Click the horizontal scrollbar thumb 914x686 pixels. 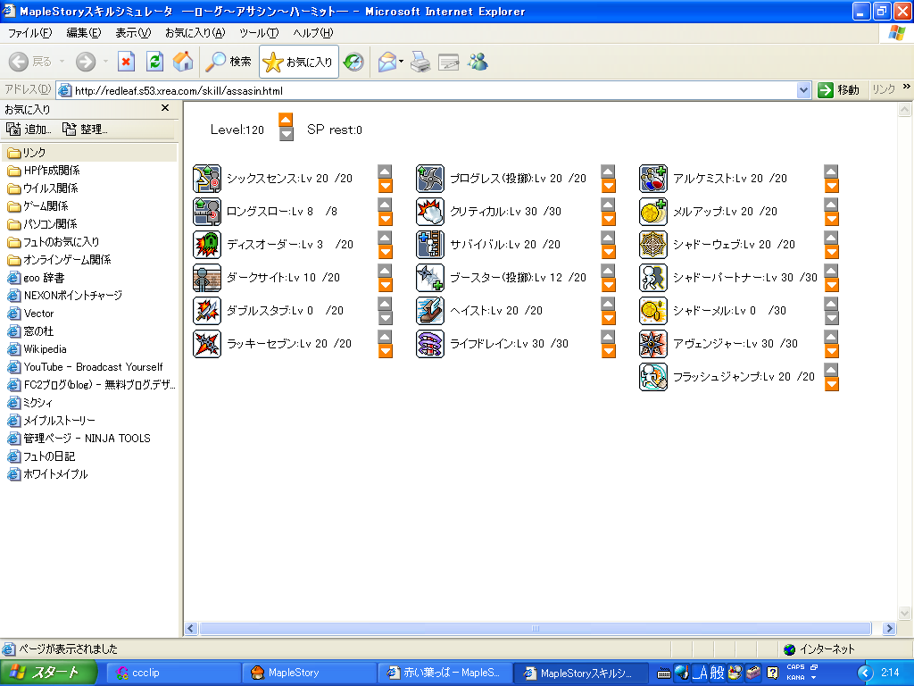pyautogui.click(x=536, y=628)
